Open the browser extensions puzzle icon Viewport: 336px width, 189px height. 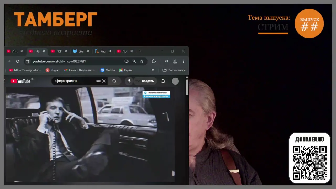tap(154, 61)
